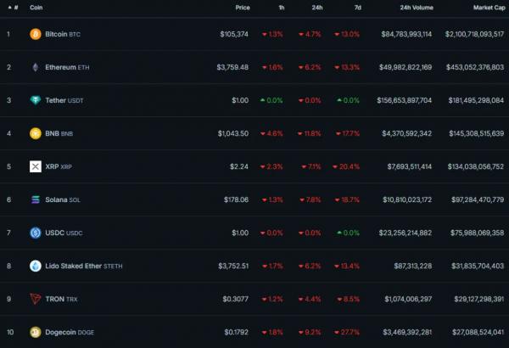This screenshot has width=509, height=348.
Task: Open the Dogecoin DOGE coin page
Action: [x=70, y=332]
